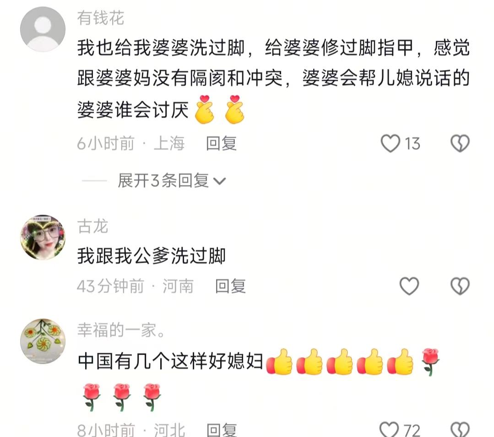Open username 幸福的一家。 profile link
494x437 pixels.
click(122, 330)
